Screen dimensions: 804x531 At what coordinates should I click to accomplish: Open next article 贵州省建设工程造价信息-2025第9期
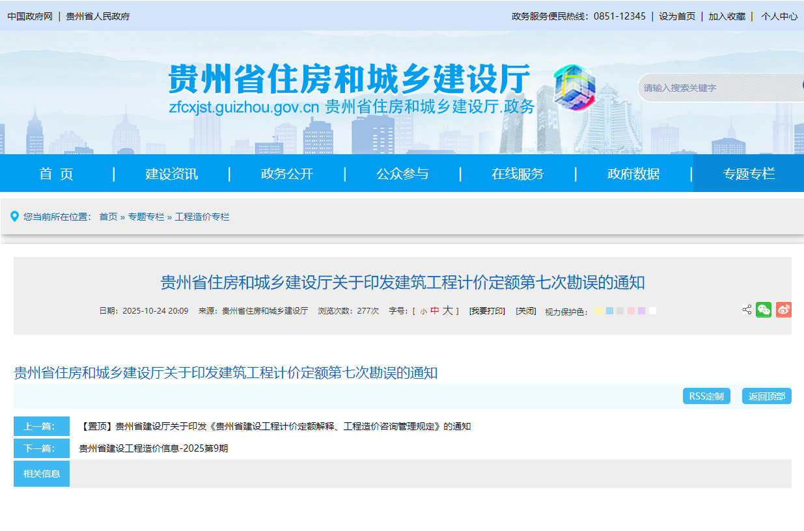click(154, 448)
